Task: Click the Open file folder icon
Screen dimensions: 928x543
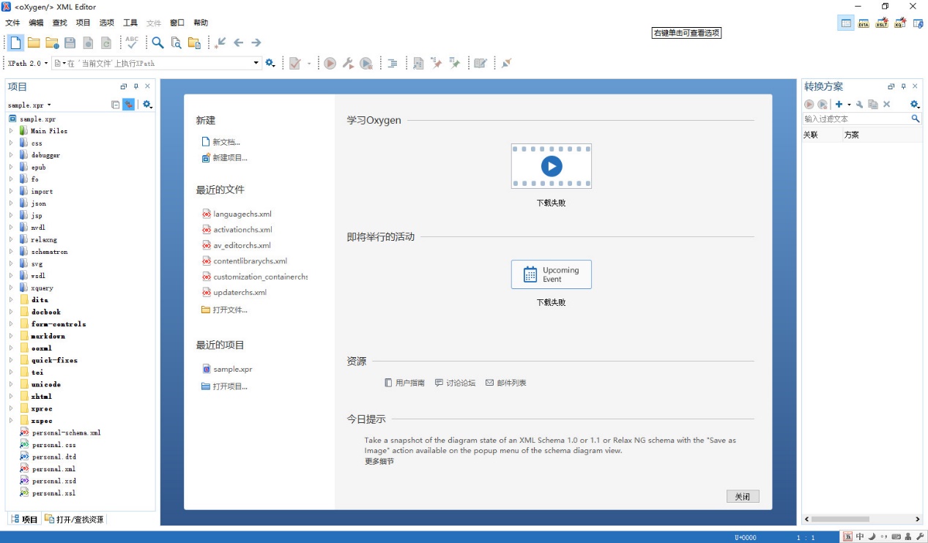Action: tap(34, 42)
